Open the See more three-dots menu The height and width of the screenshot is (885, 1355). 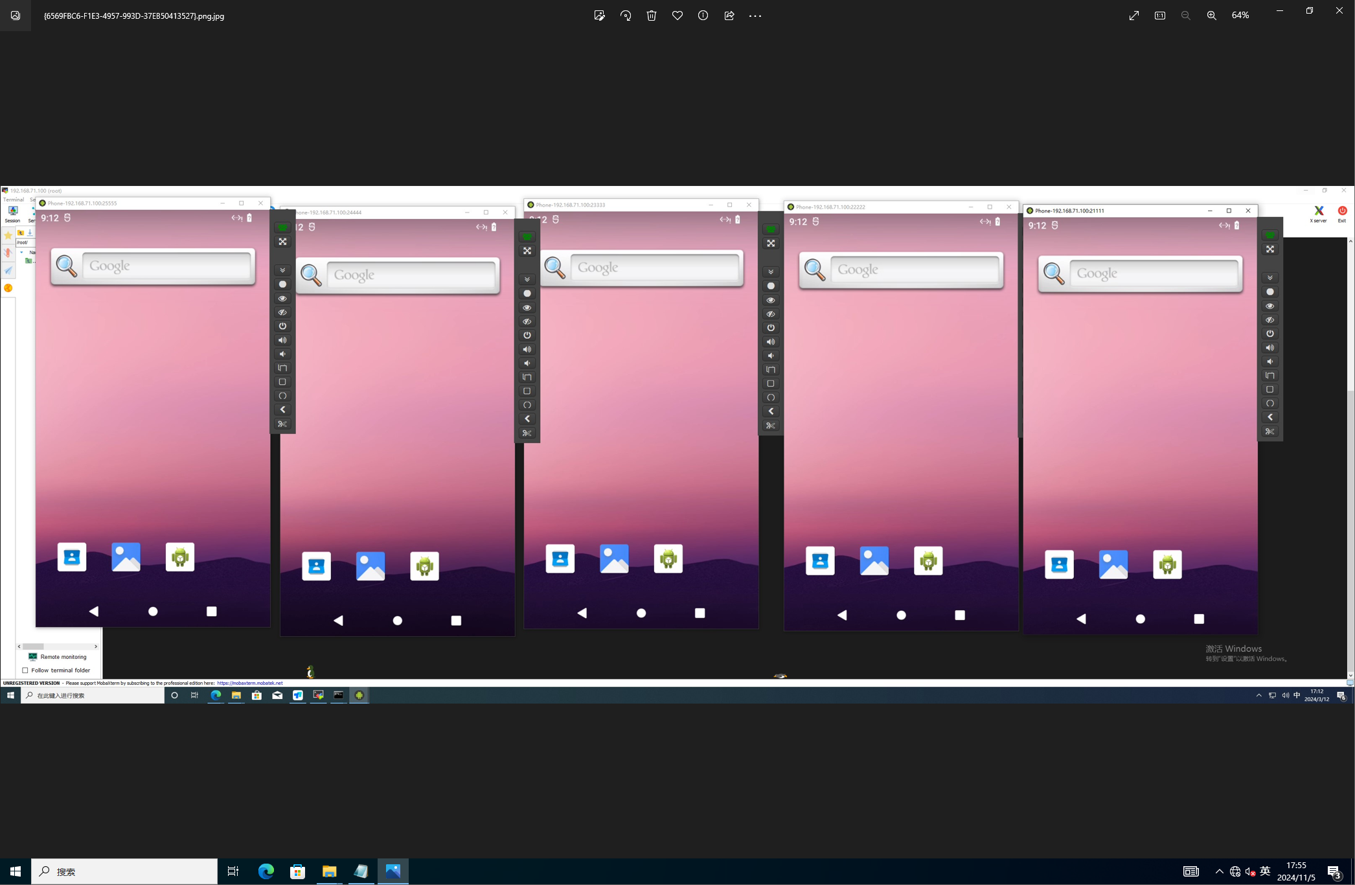pos(755,16)
